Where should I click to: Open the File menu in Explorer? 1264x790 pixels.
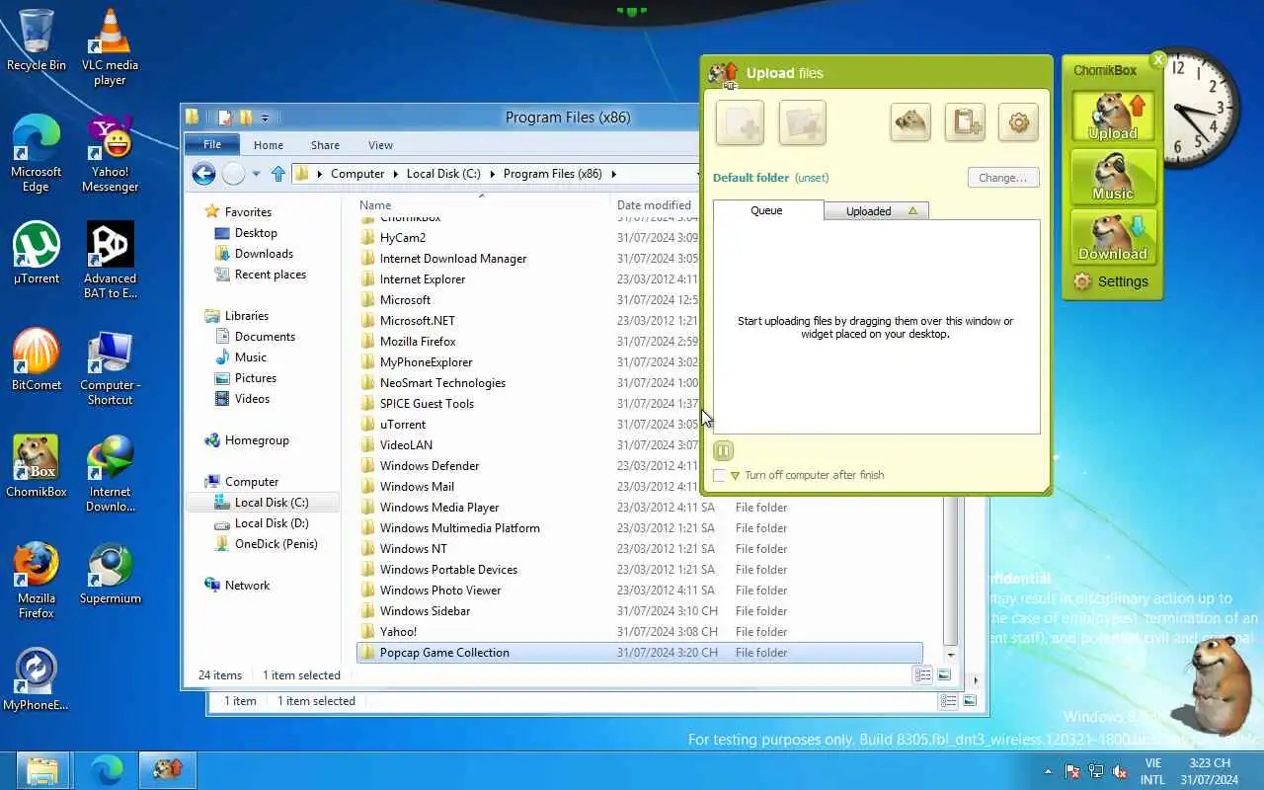tap(212, 144)
